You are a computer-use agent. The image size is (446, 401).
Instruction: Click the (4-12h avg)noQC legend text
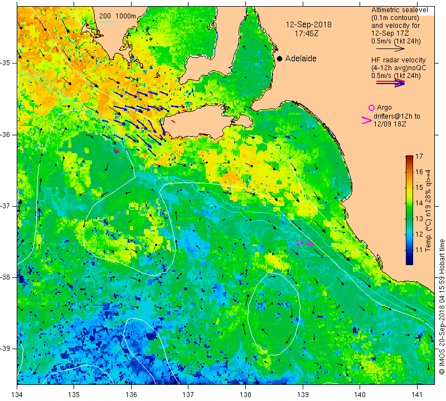tap(399, 68)
